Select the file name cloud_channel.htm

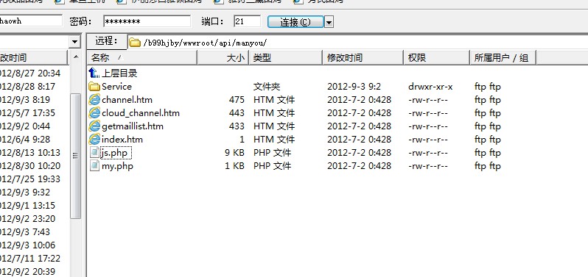pyautogui.click(x=141, y=113)
